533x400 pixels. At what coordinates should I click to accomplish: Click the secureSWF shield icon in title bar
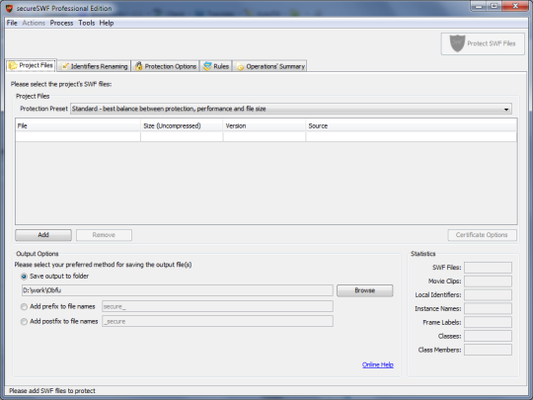pos(9,8)
